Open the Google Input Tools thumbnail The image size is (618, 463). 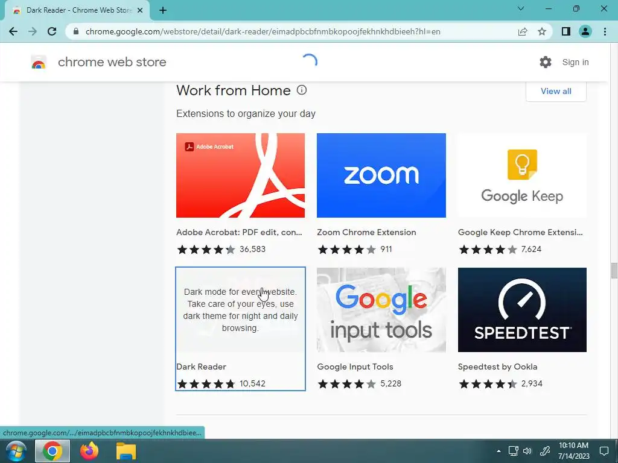(381, 310)
